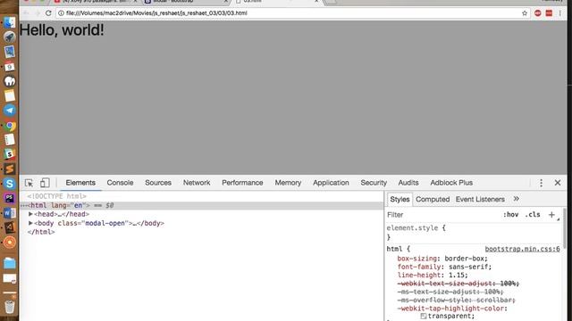
Task: Click the red square extension icon
Action: pyautogui.click(x=549, y=13)
